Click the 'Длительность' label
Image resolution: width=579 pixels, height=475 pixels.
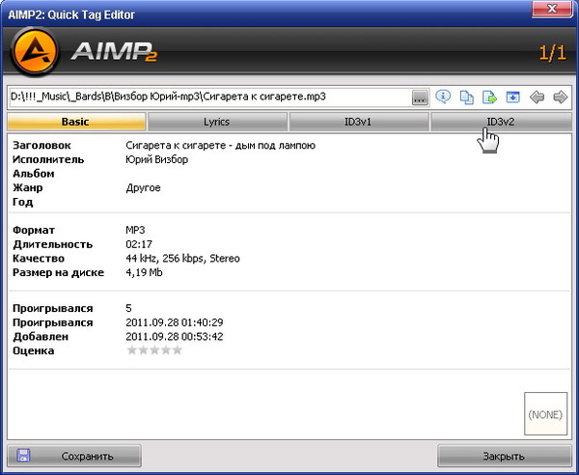point(52,244)
